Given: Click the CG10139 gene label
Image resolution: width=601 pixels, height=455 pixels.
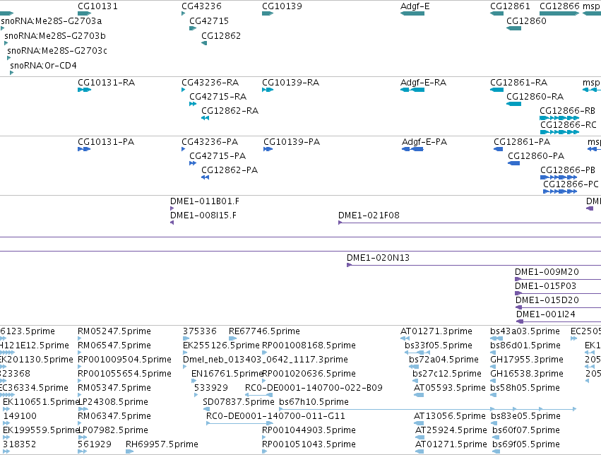Looking at the screenshot, I should click(x=282, y=6).
